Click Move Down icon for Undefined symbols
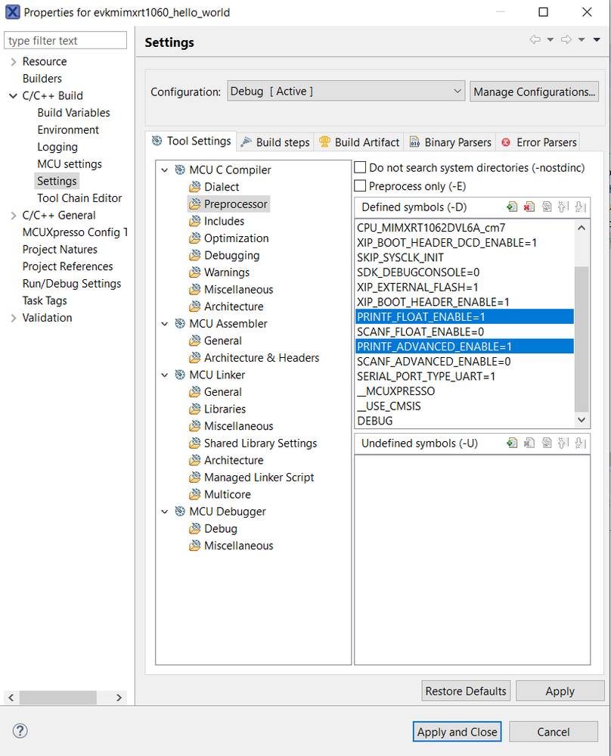This screenshot has width=611, height=756. pos(581,443)
